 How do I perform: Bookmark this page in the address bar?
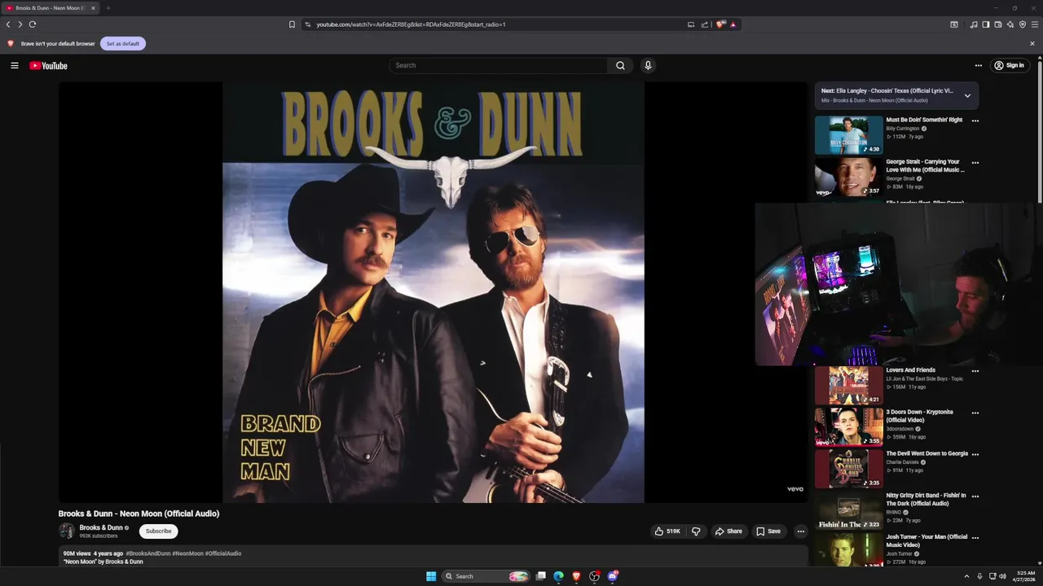click(292, 24)
